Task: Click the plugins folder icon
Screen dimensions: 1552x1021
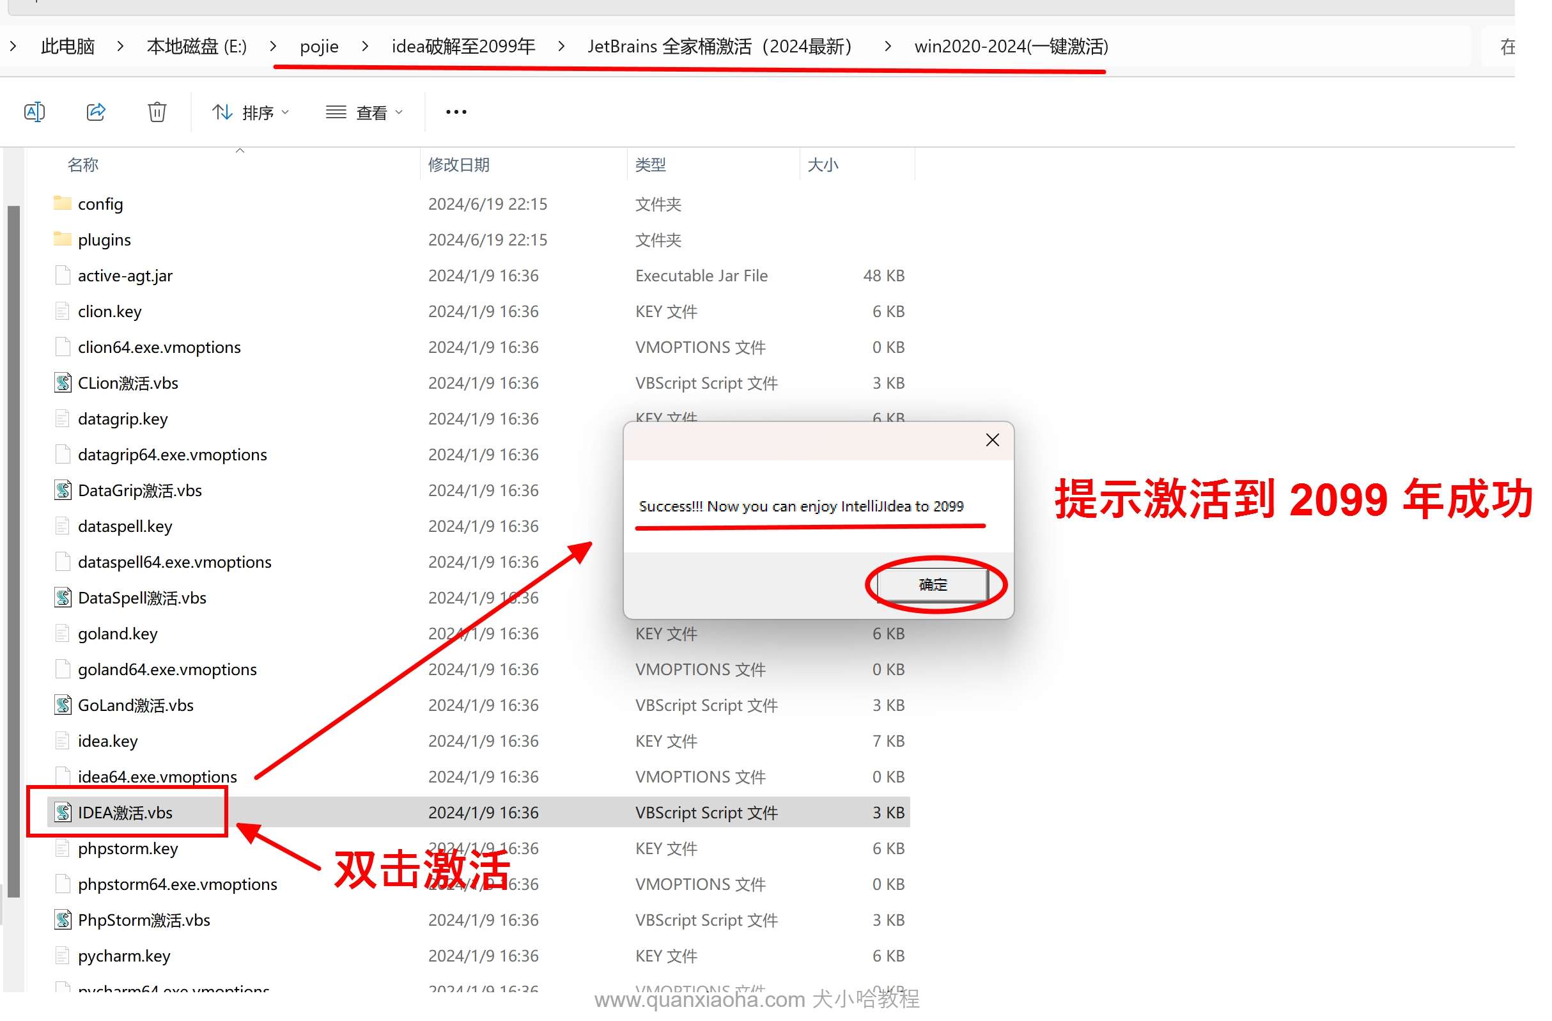Action: click(62, 238)
